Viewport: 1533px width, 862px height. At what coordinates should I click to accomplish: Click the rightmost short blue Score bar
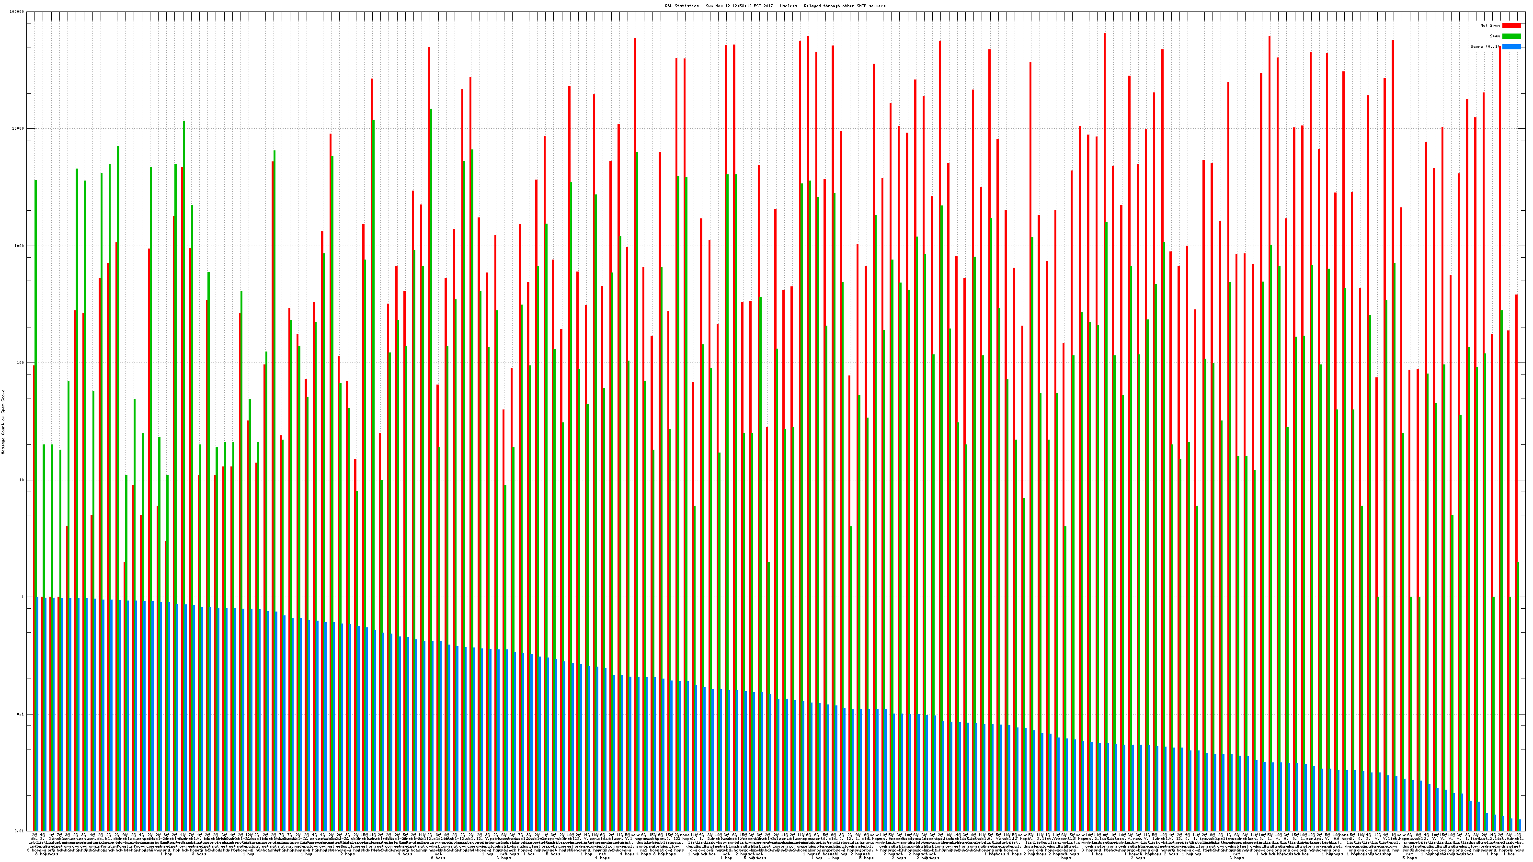(x=1519, y=825)
